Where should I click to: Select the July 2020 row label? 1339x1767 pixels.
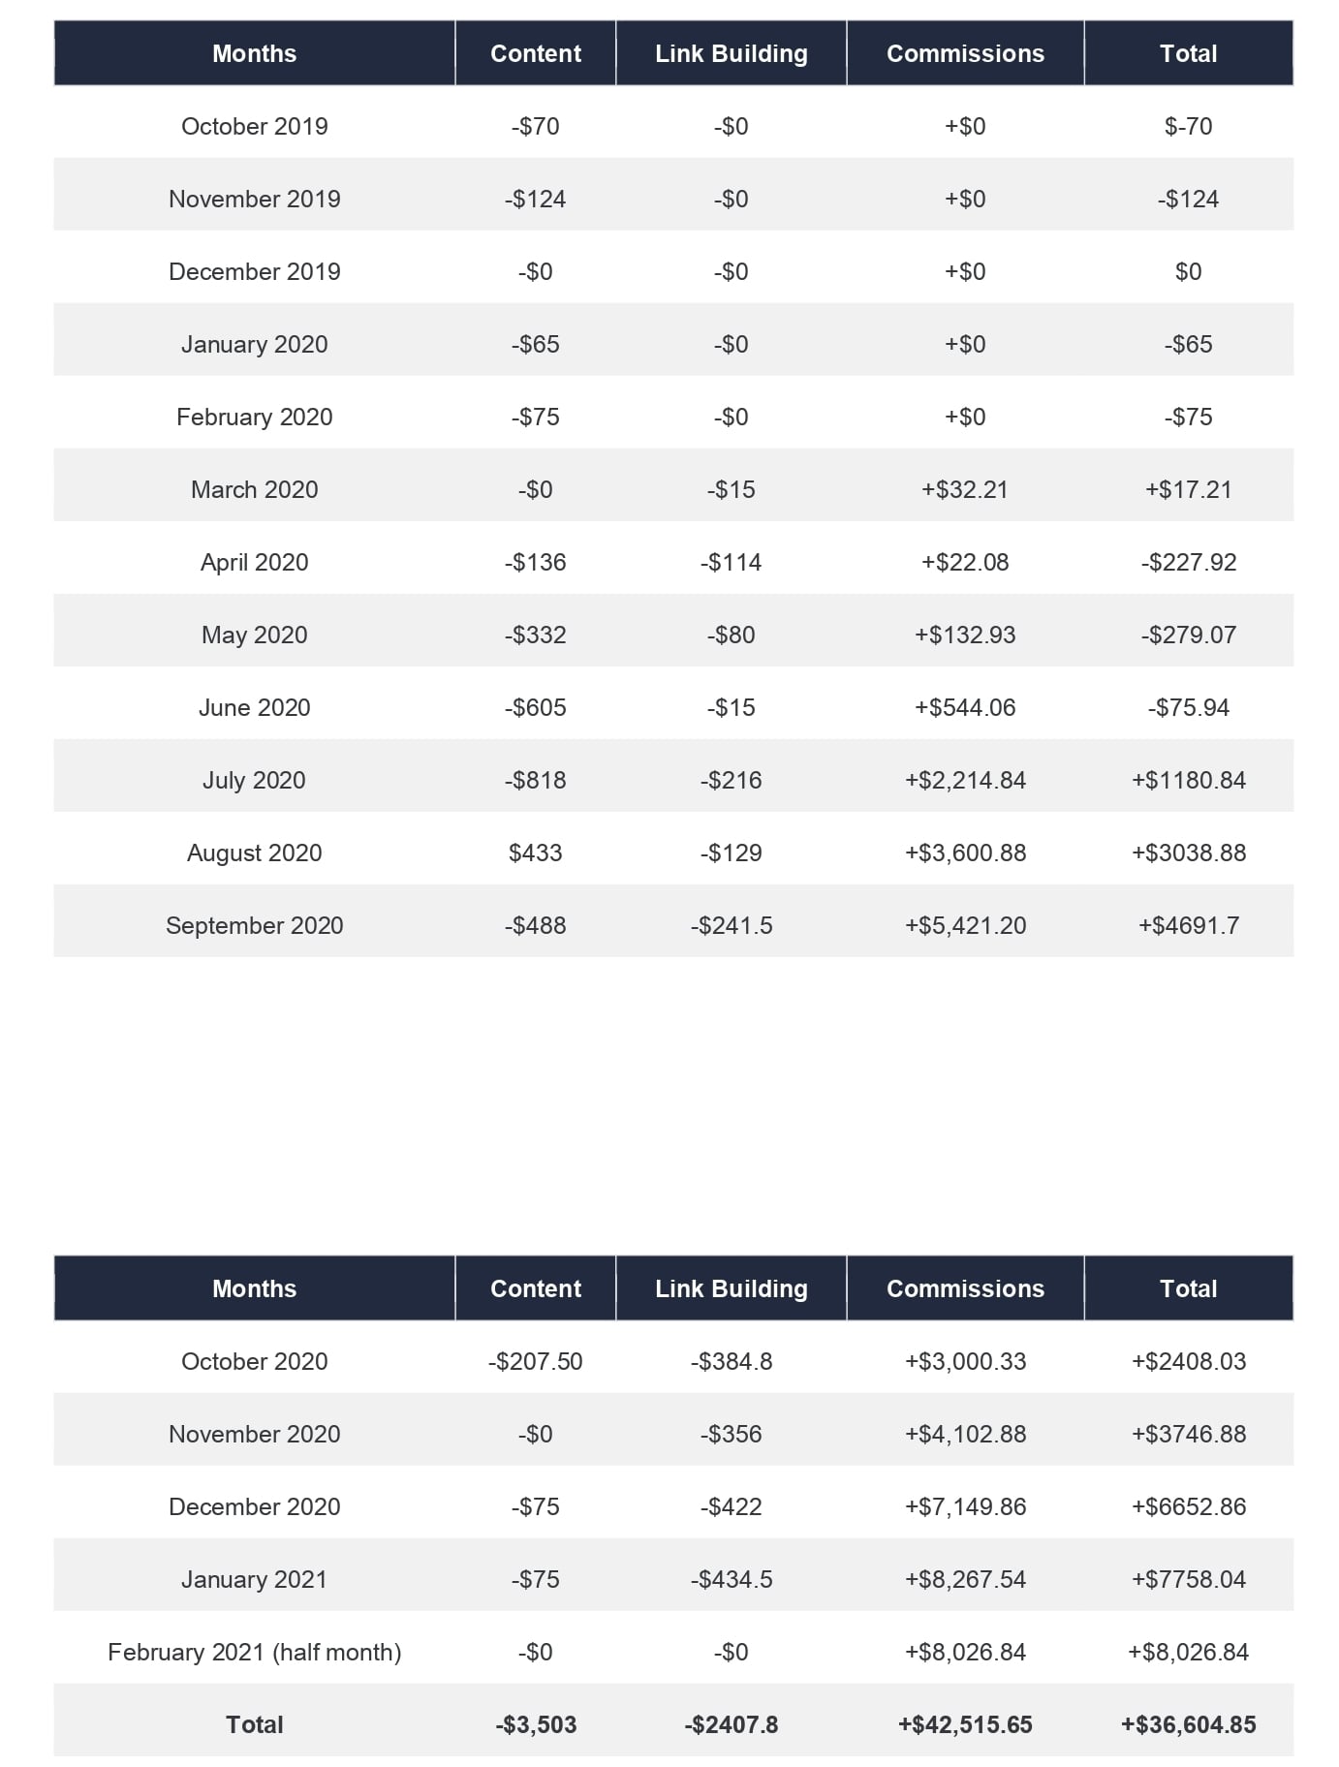254,780
